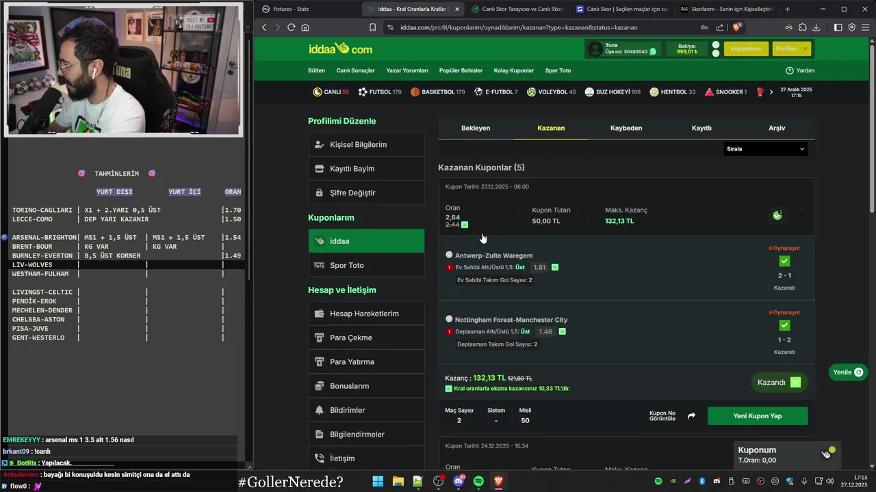Viewport: 876px width, 492px height.
Task: Open the Kayıtlı Bayim sidebar item
Action: [x=366, y=169]
